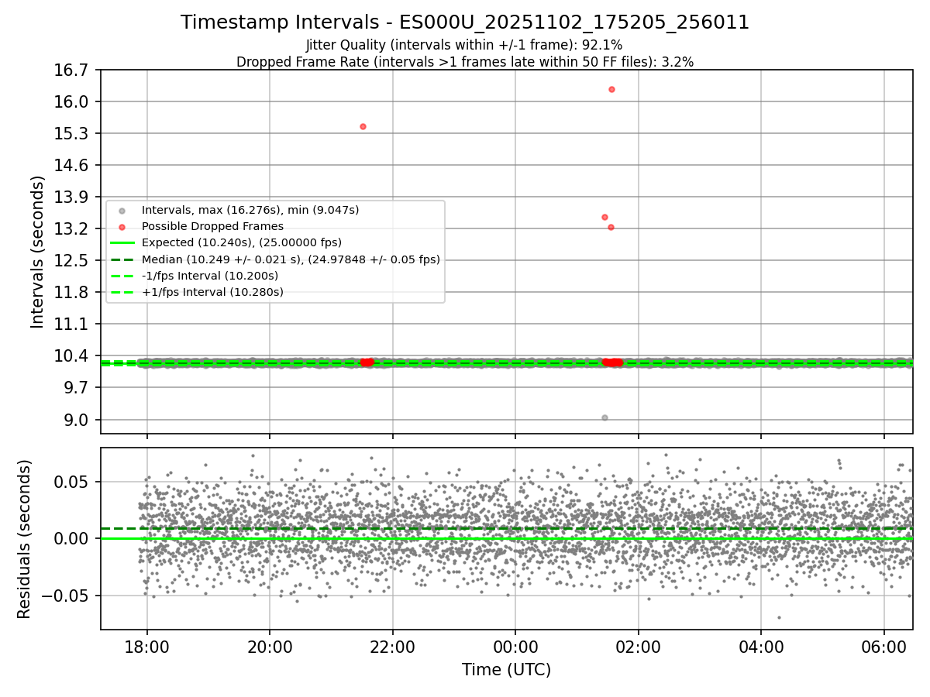Click the lowest residual point, below −0.05 near 04:00
This screenshot has width=930, height=697.
tap(779, 617)
